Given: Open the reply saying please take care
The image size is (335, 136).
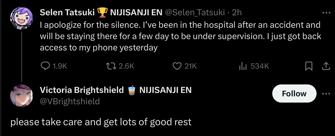Looking at the screenshot, I should point(101,122).
